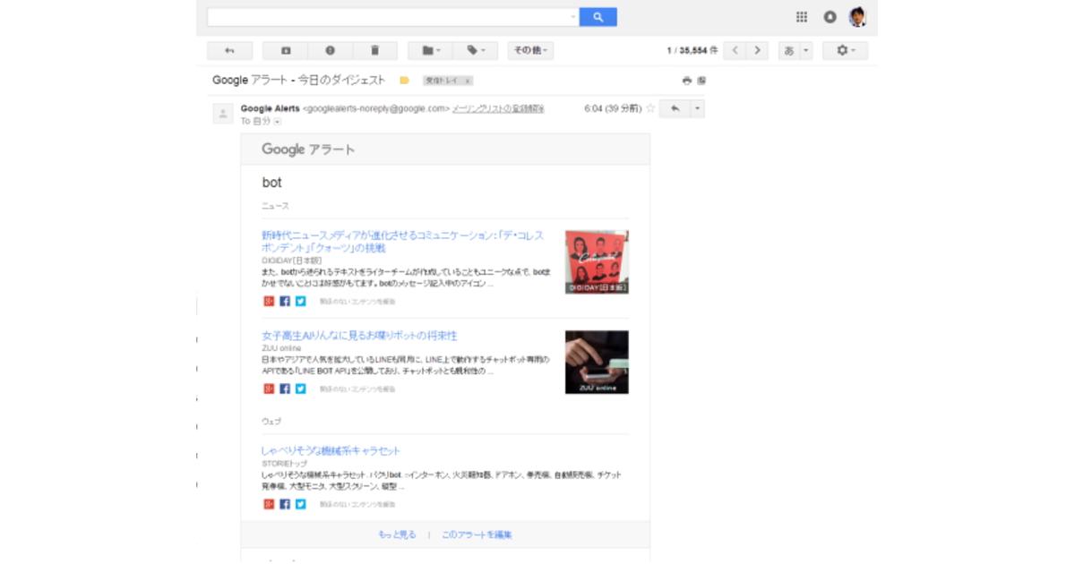This screenshot has height=564, width=1075.
Task: Click このアラートを編集 to edit alert
Action: coord(477,534)
